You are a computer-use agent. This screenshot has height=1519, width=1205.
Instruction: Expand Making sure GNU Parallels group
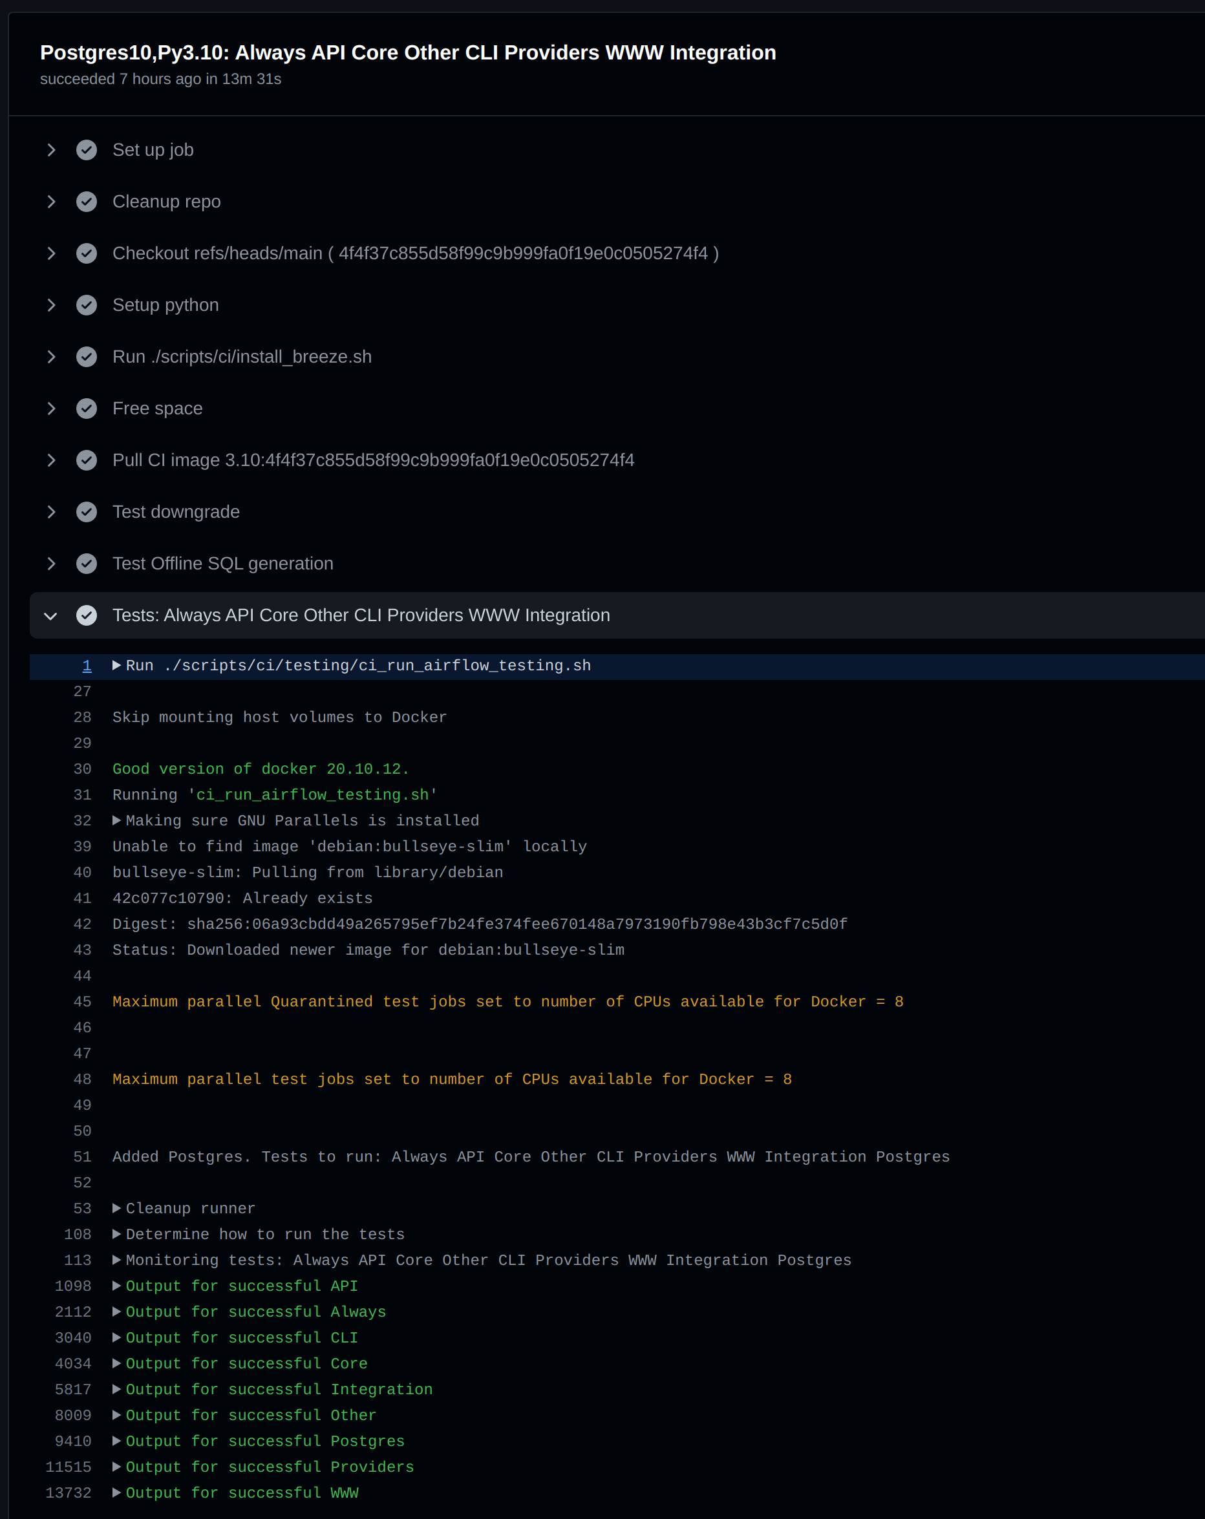(x=117, y=821)
